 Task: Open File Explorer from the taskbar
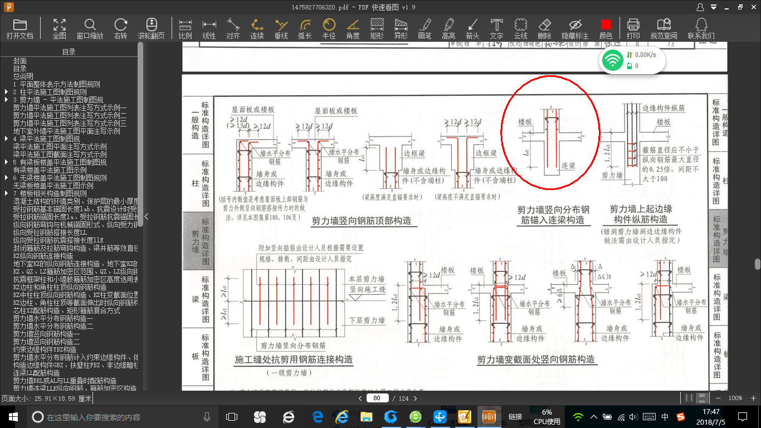point(366,417)
